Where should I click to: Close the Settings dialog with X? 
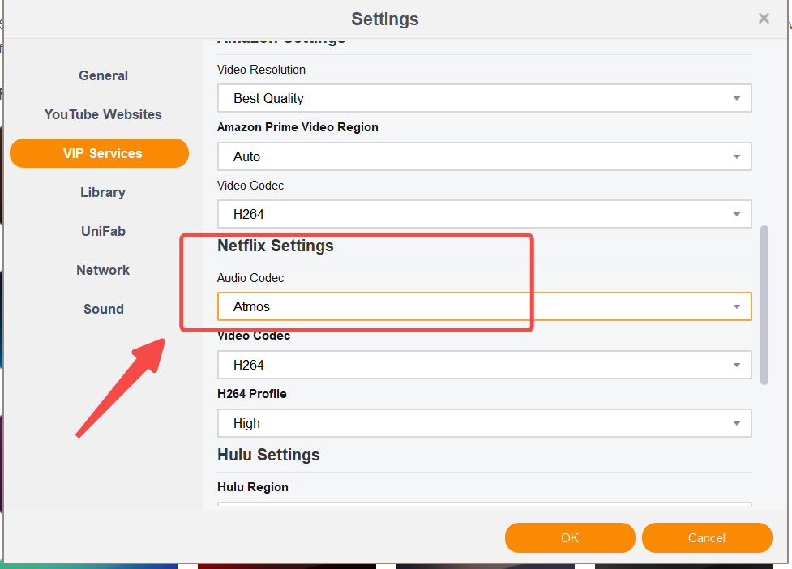(x=764, y=18)
